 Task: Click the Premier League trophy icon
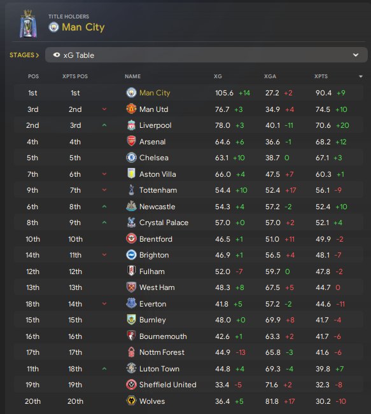point(28,24)
